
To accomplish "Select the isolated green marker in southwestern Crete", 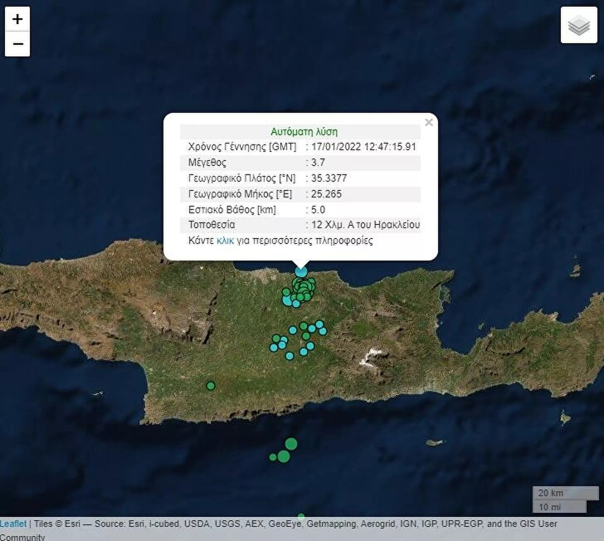I will click(211, 386).
